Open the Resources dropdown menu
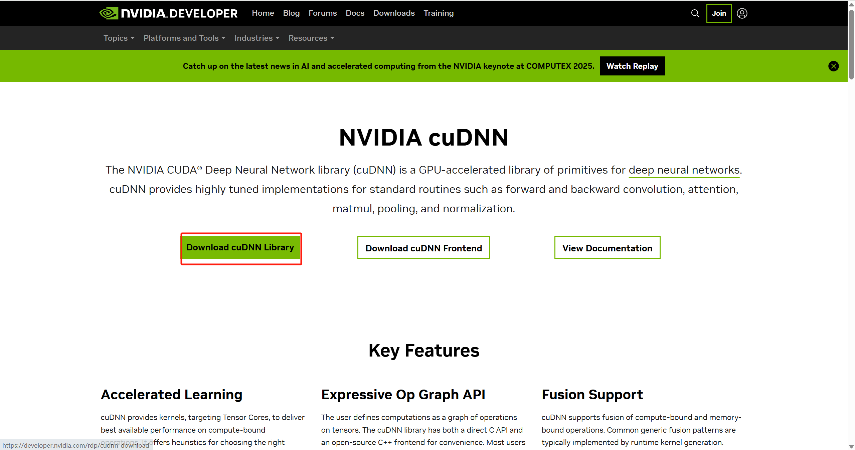The image size is (855, 450). (x=311, y=38)
